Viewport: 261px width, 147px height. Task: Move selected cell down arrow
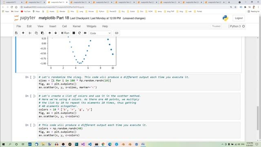[x=55, y=33]
